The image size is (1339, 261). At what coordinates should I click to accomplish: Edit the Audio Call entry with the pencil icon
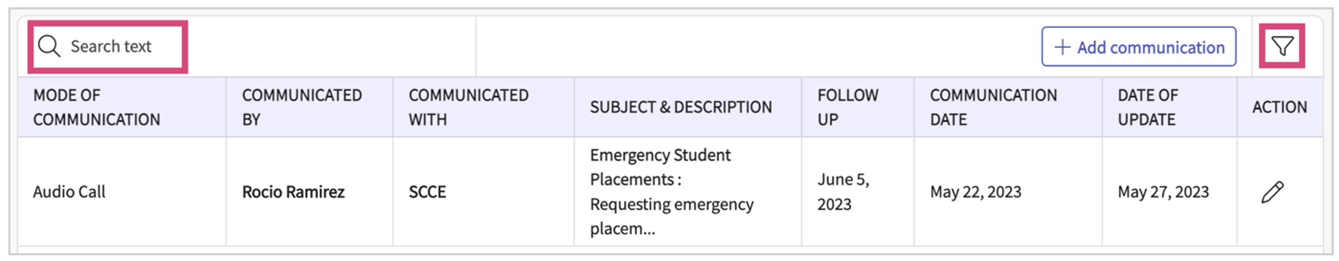pyautogui.click(x=1272, y=192)
